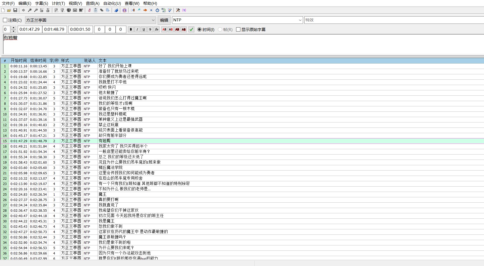Open the 编辑(E) menu
484x266 pixels.
[25, 3]
